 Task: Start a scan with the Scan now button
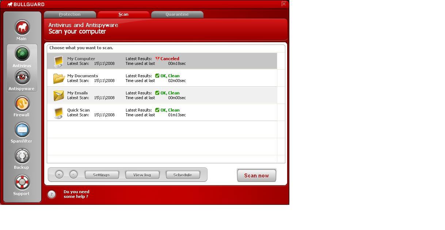(256, 175)
